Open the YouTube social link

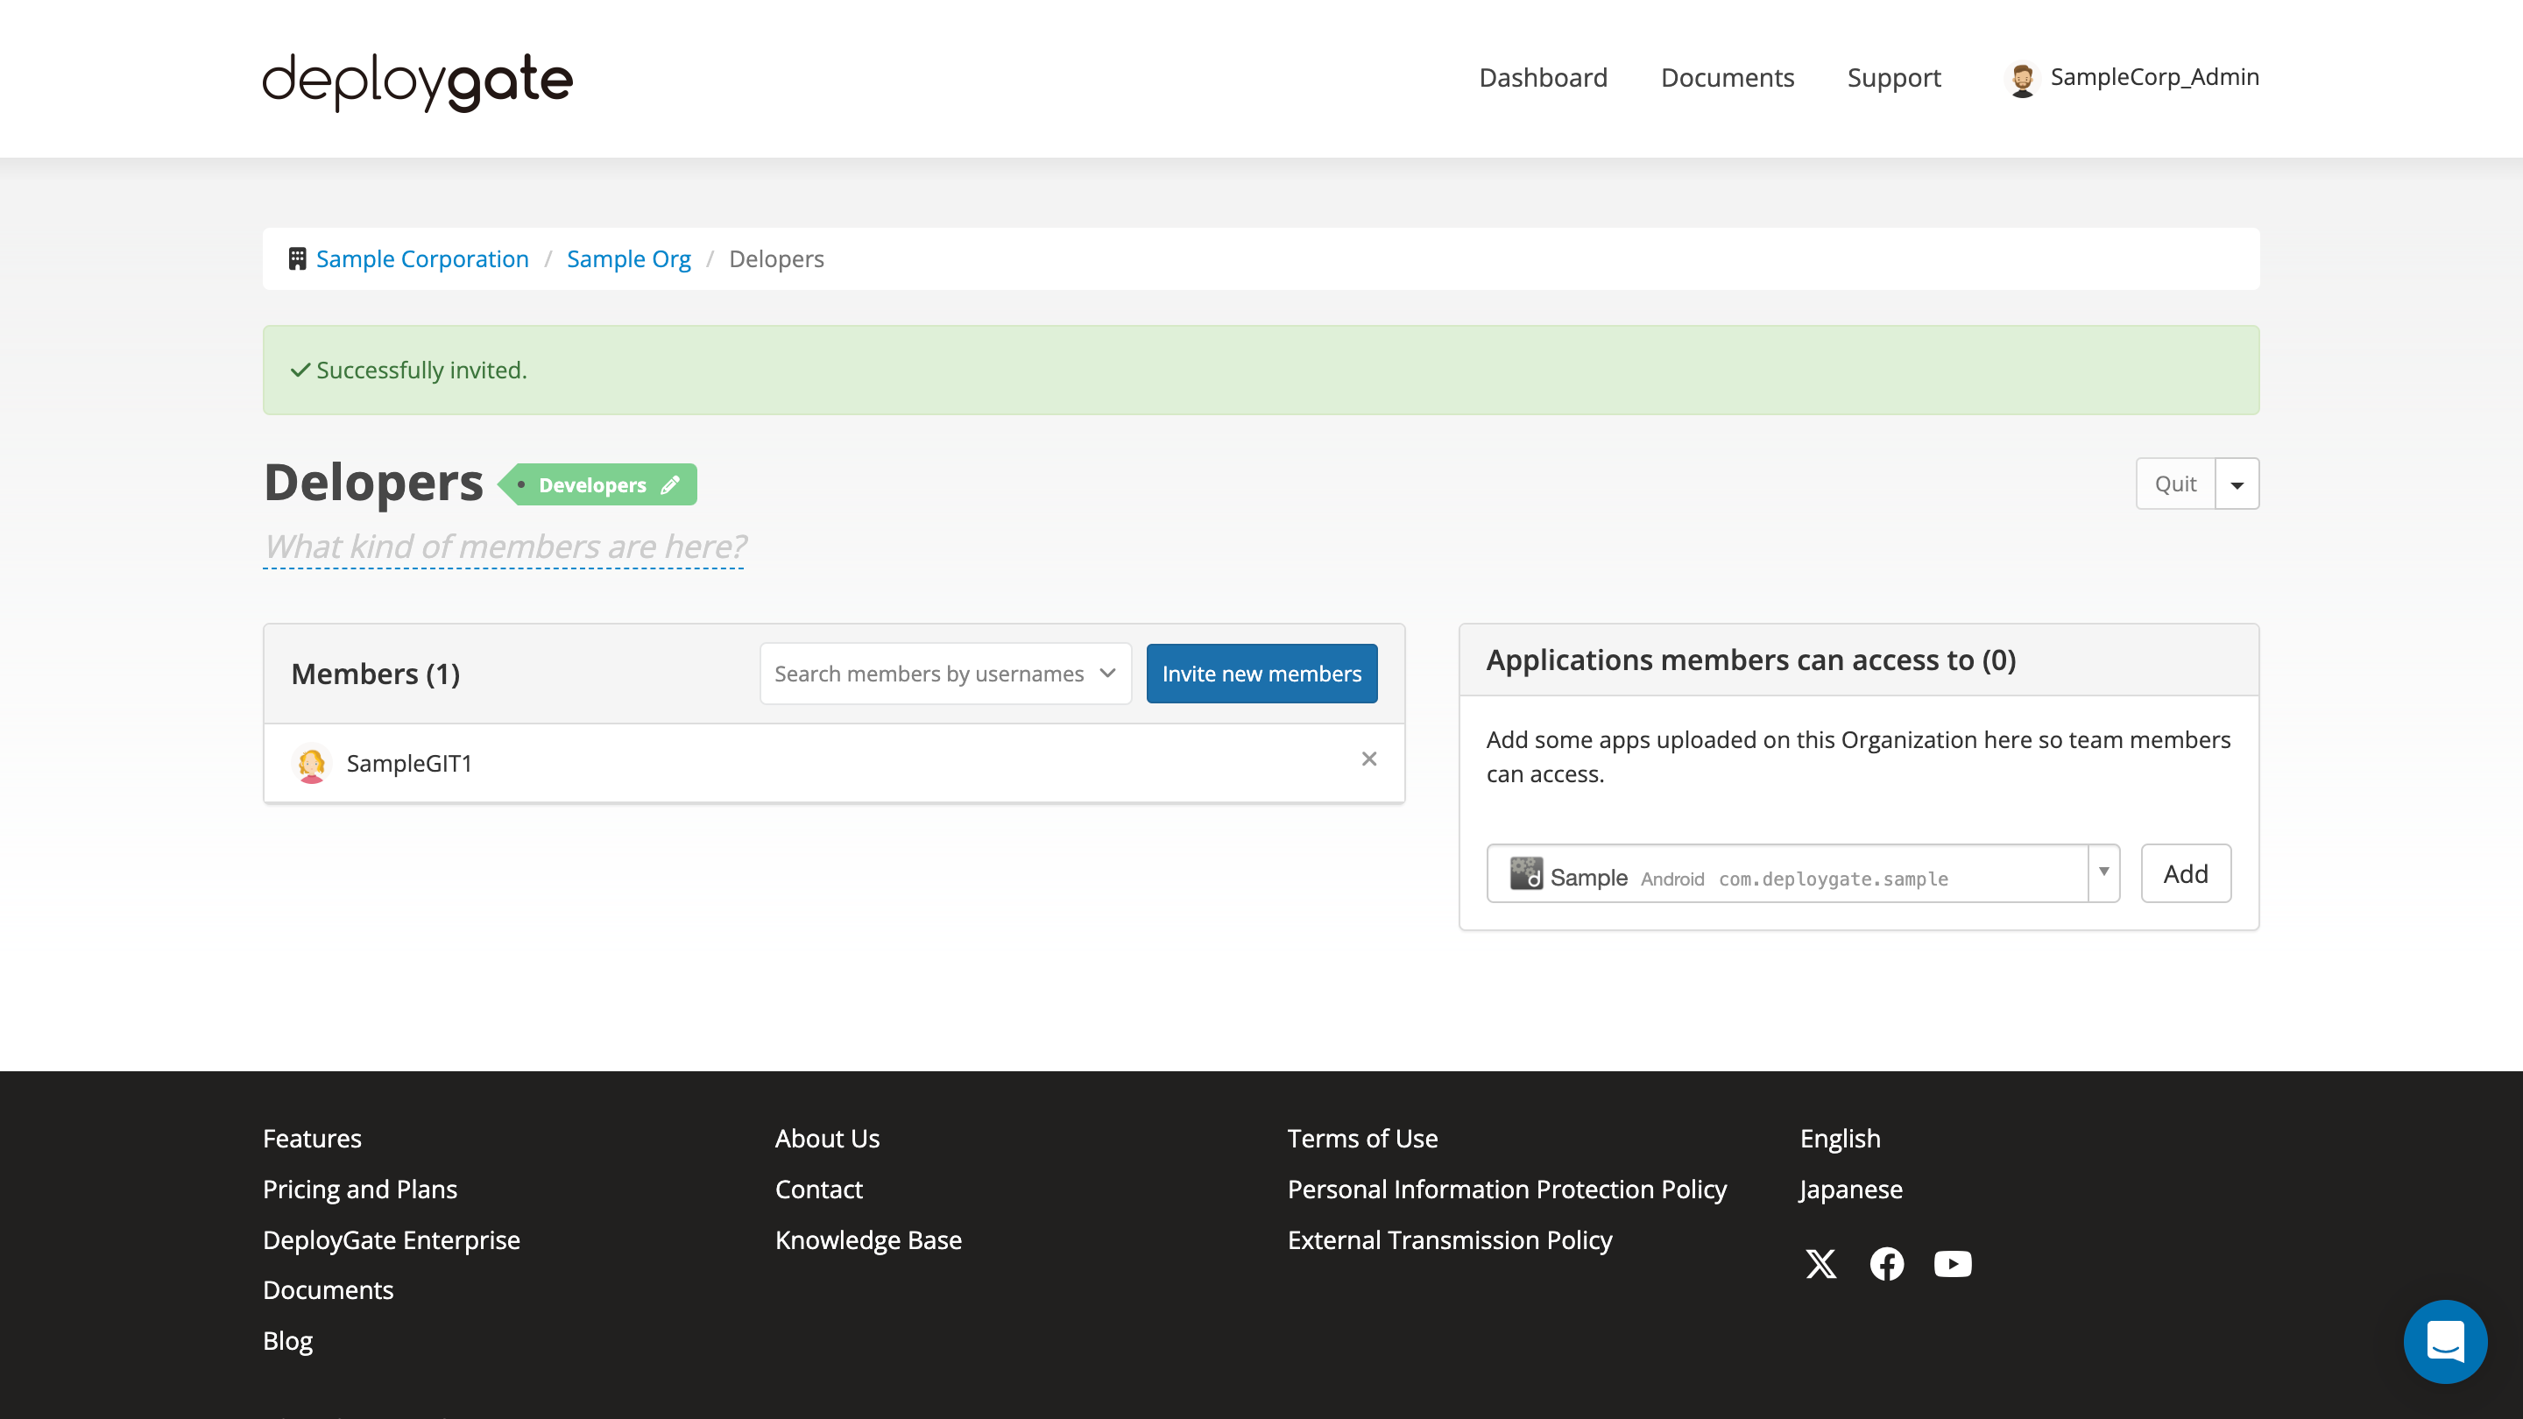click(x=1953, y=1264)
